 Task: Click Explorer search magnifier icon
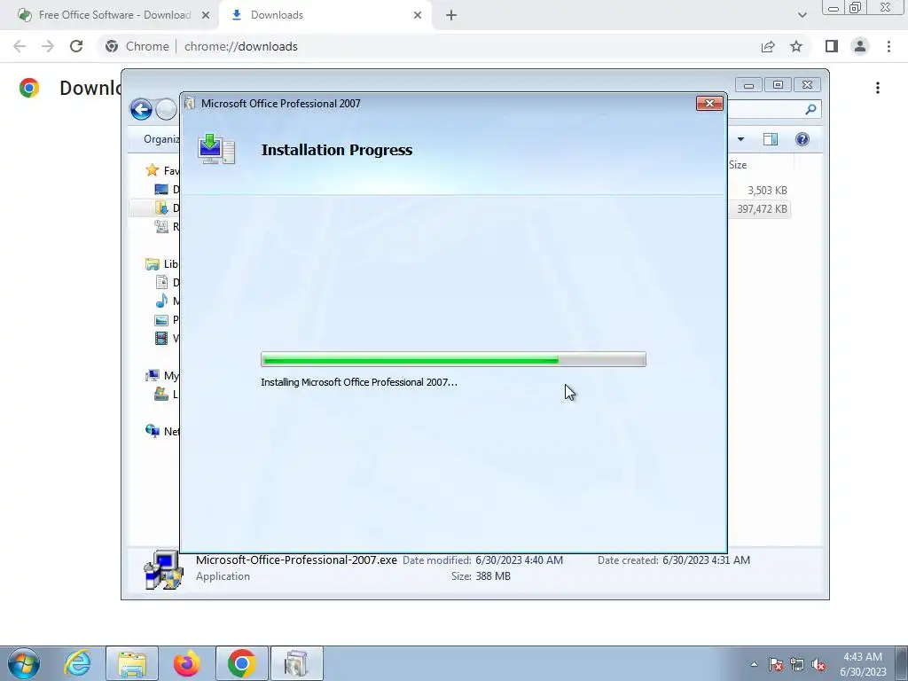click(810, 109)
